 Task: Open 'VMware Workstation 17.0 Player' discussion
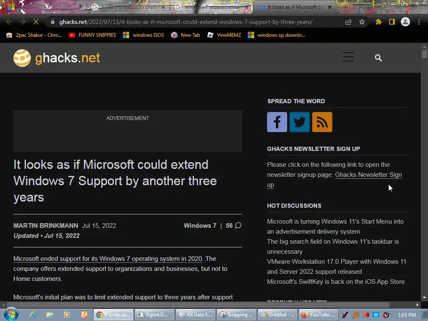click(336, 266)
